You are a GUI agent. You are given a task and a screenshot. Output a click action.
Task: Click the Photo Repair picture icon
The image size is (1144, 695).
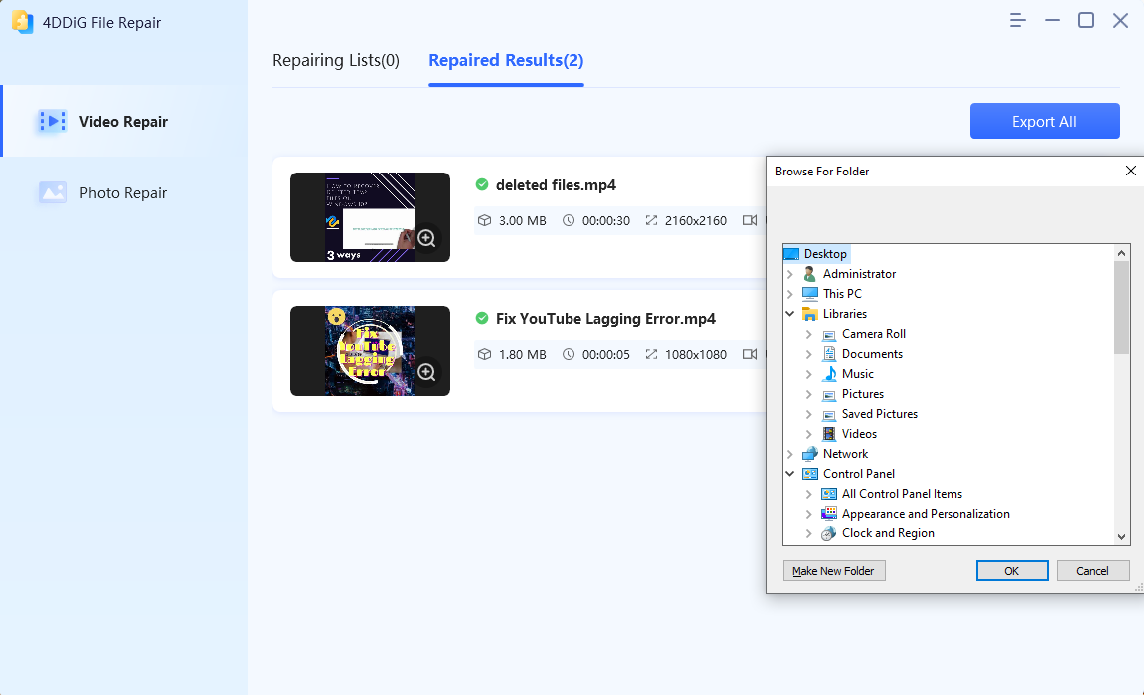point(53,193)
